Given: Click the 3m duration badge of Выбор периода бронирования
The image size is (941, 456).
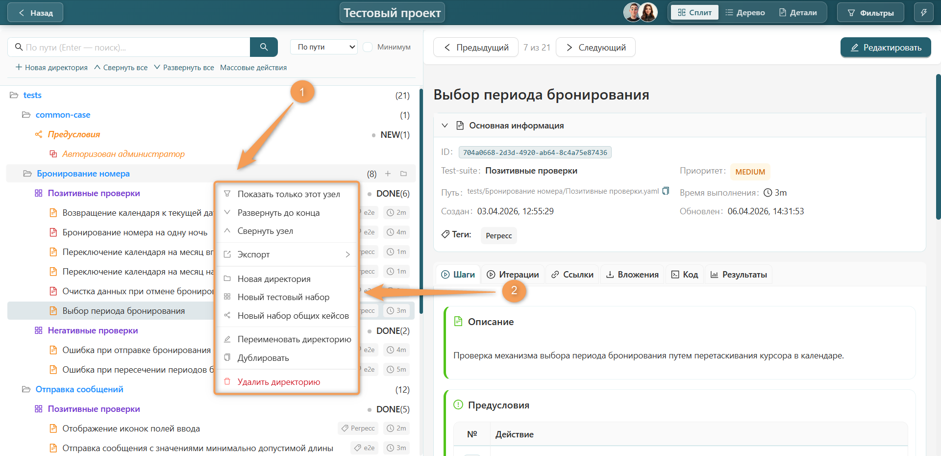Looking at the screenshot, I should [x=396, y=310].
